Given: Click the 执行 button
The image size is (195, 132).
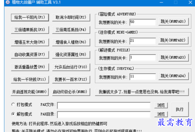Looking at the screenshot, I should [x=180, y=109].
